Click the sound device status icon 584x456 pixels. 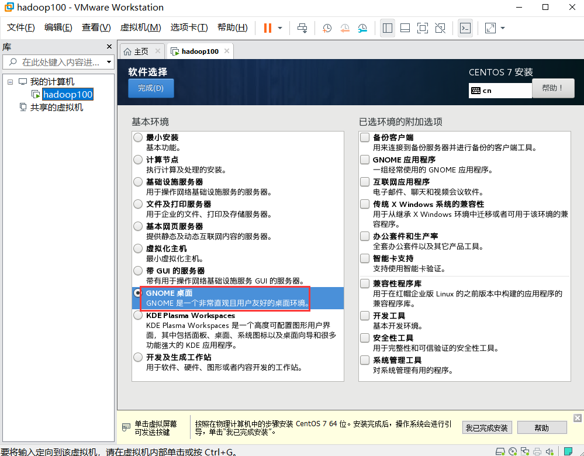tap(548, 451)
